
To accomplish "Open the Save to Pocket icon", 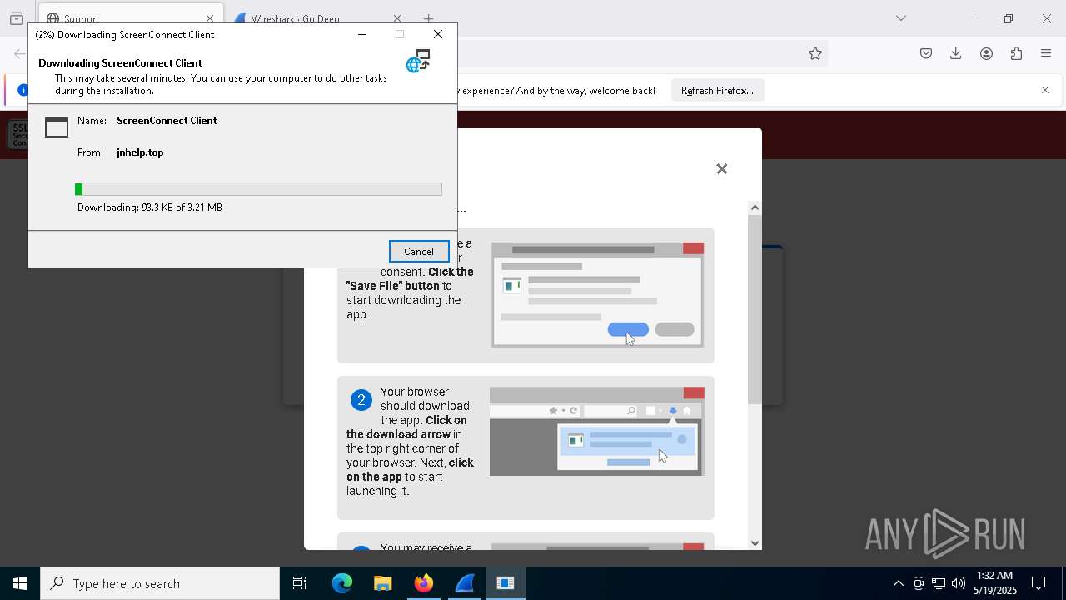I will point(926,53).
